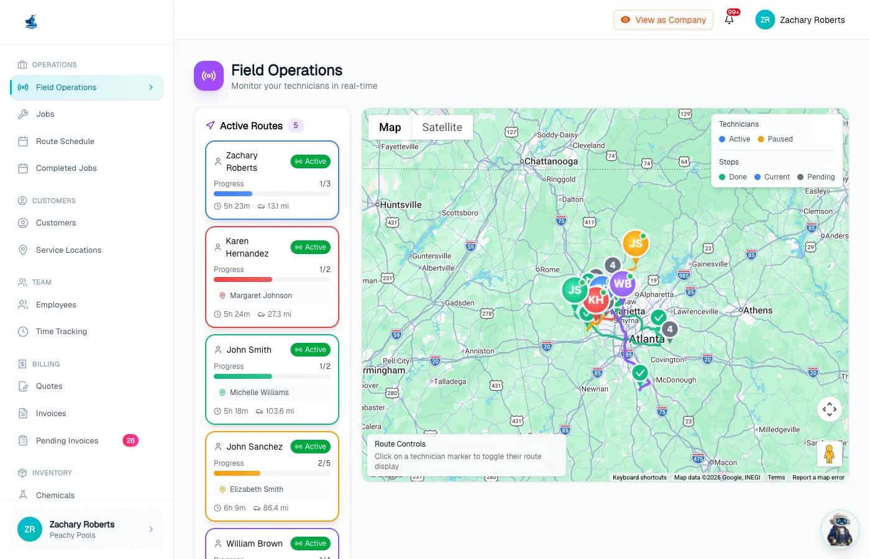Viewport: 870px width, 559px height.
Task: Open the chatbot assistant
Action: coord(840,529)
